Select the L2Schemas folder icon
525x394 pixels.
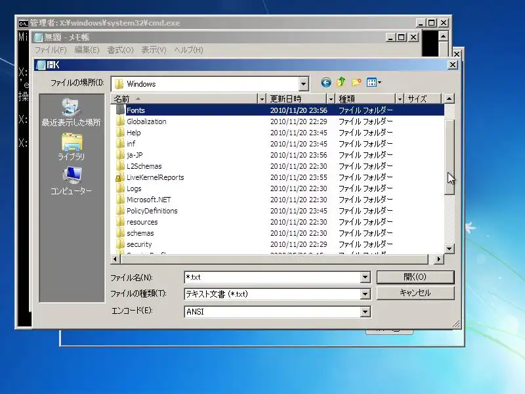pyautogui.click(x=120, y=166)
